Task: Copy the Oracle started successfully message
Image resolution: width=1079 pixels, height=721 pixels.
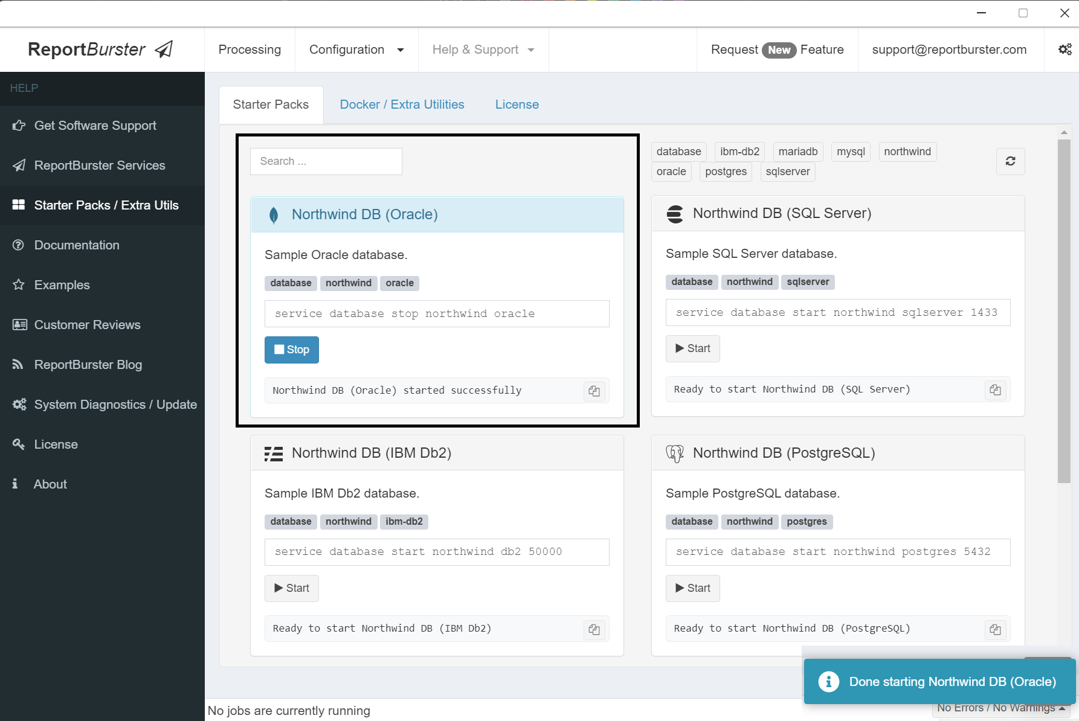Action: [594, 391]
